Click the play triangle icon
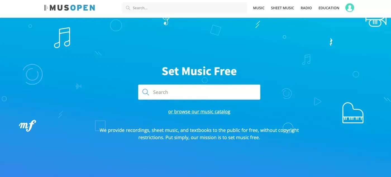This screenshot has height=177, width=391. point(317,101)
